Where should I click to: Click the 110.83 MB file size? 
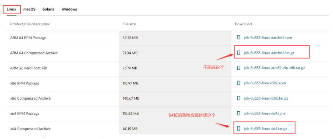131,114
